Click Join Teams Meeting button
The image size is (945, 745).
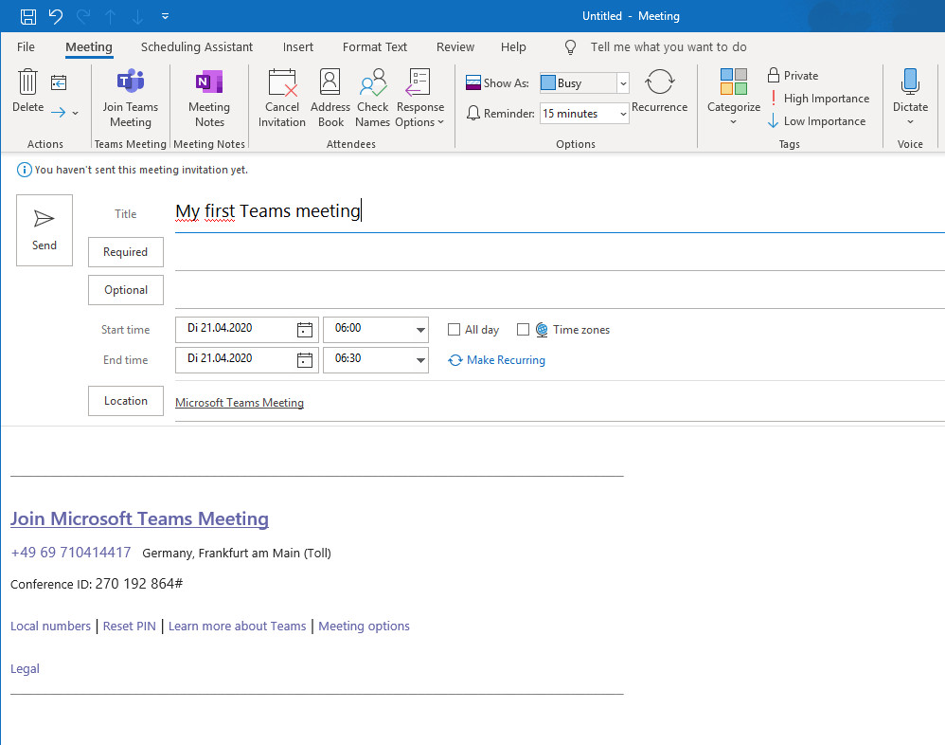tap(130, 99)
